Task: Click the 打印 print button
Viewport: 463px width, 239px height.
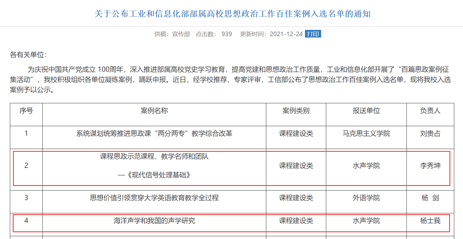Action: [x=313, y=34]
